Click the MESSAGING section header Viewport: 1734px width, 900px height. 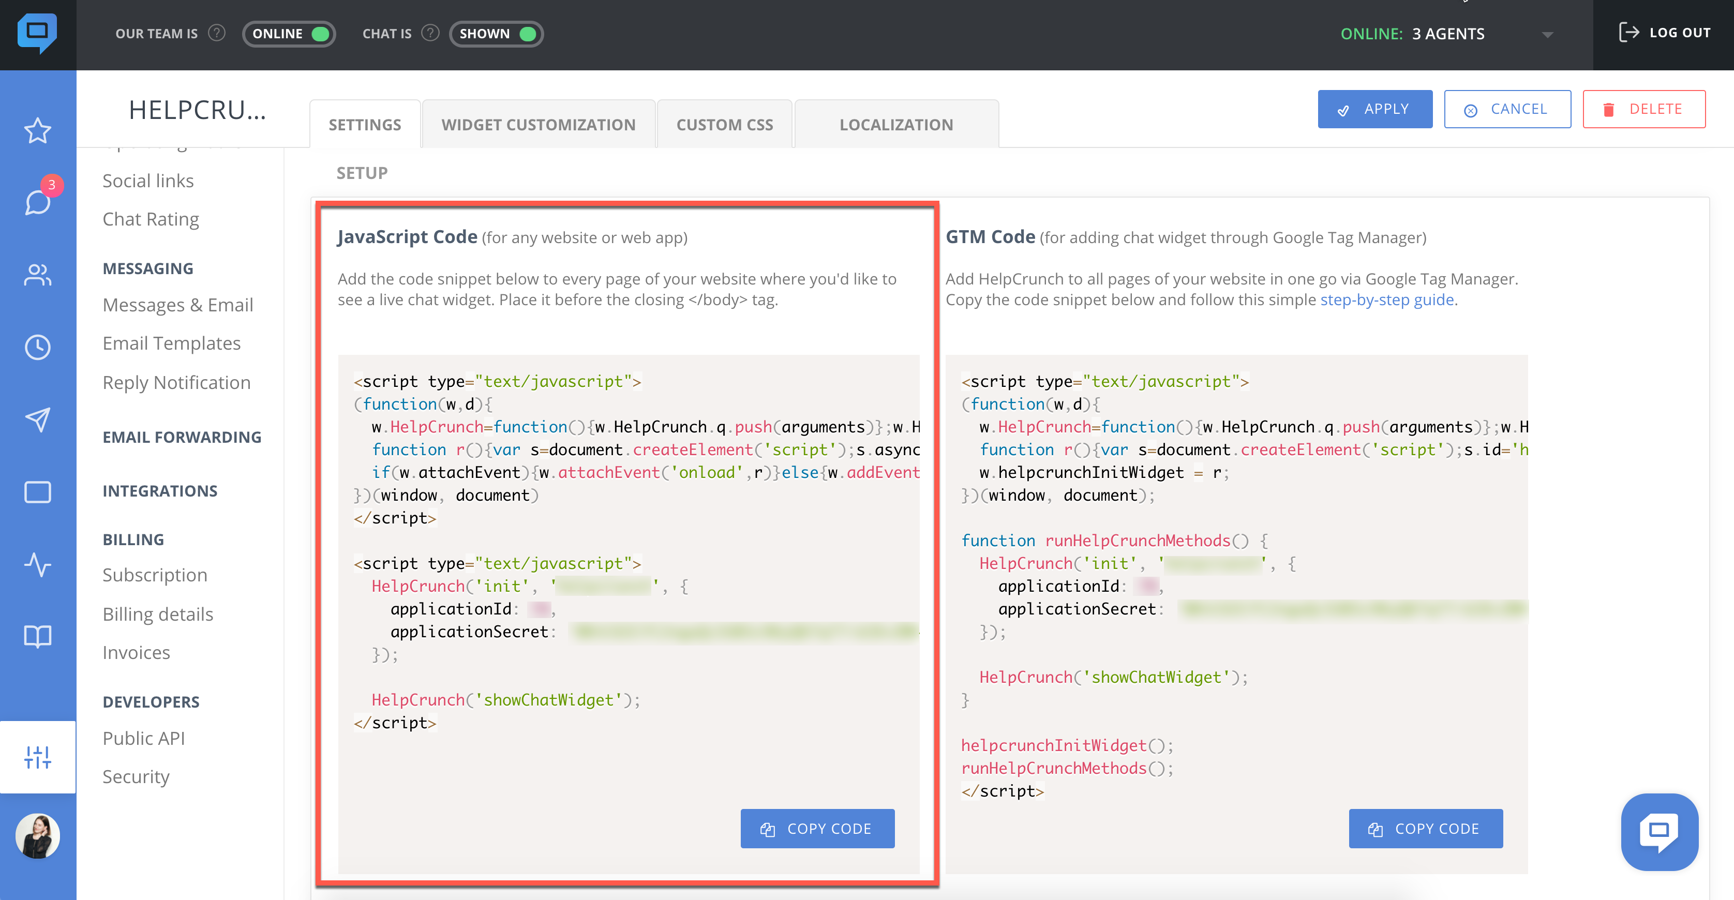click(148, 268)
